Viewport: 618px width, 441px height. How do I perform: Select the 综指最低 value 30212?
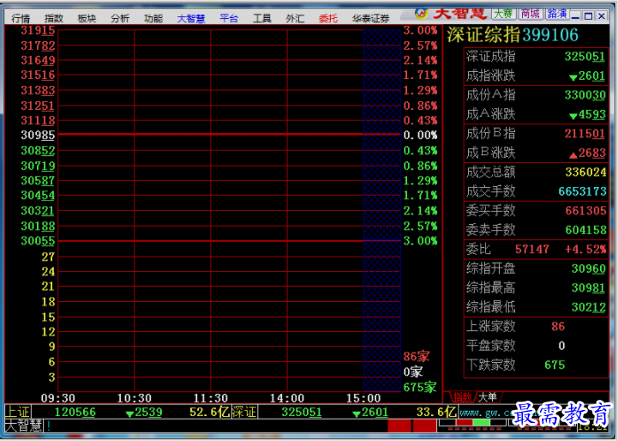[x=589, y=307]
